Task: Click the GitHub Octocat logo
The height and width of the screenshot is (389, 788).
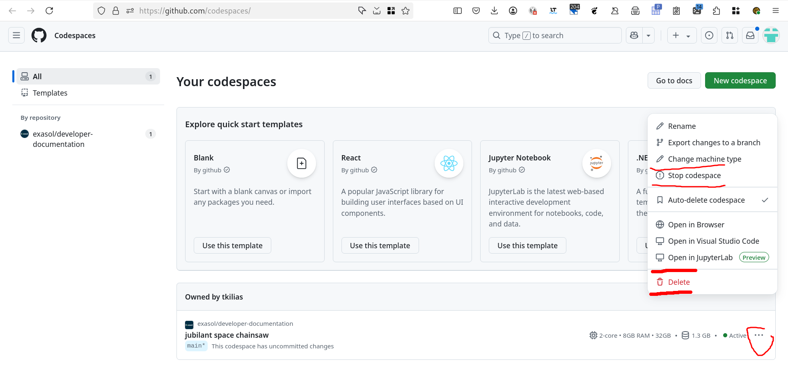Action: pos(39,35)
